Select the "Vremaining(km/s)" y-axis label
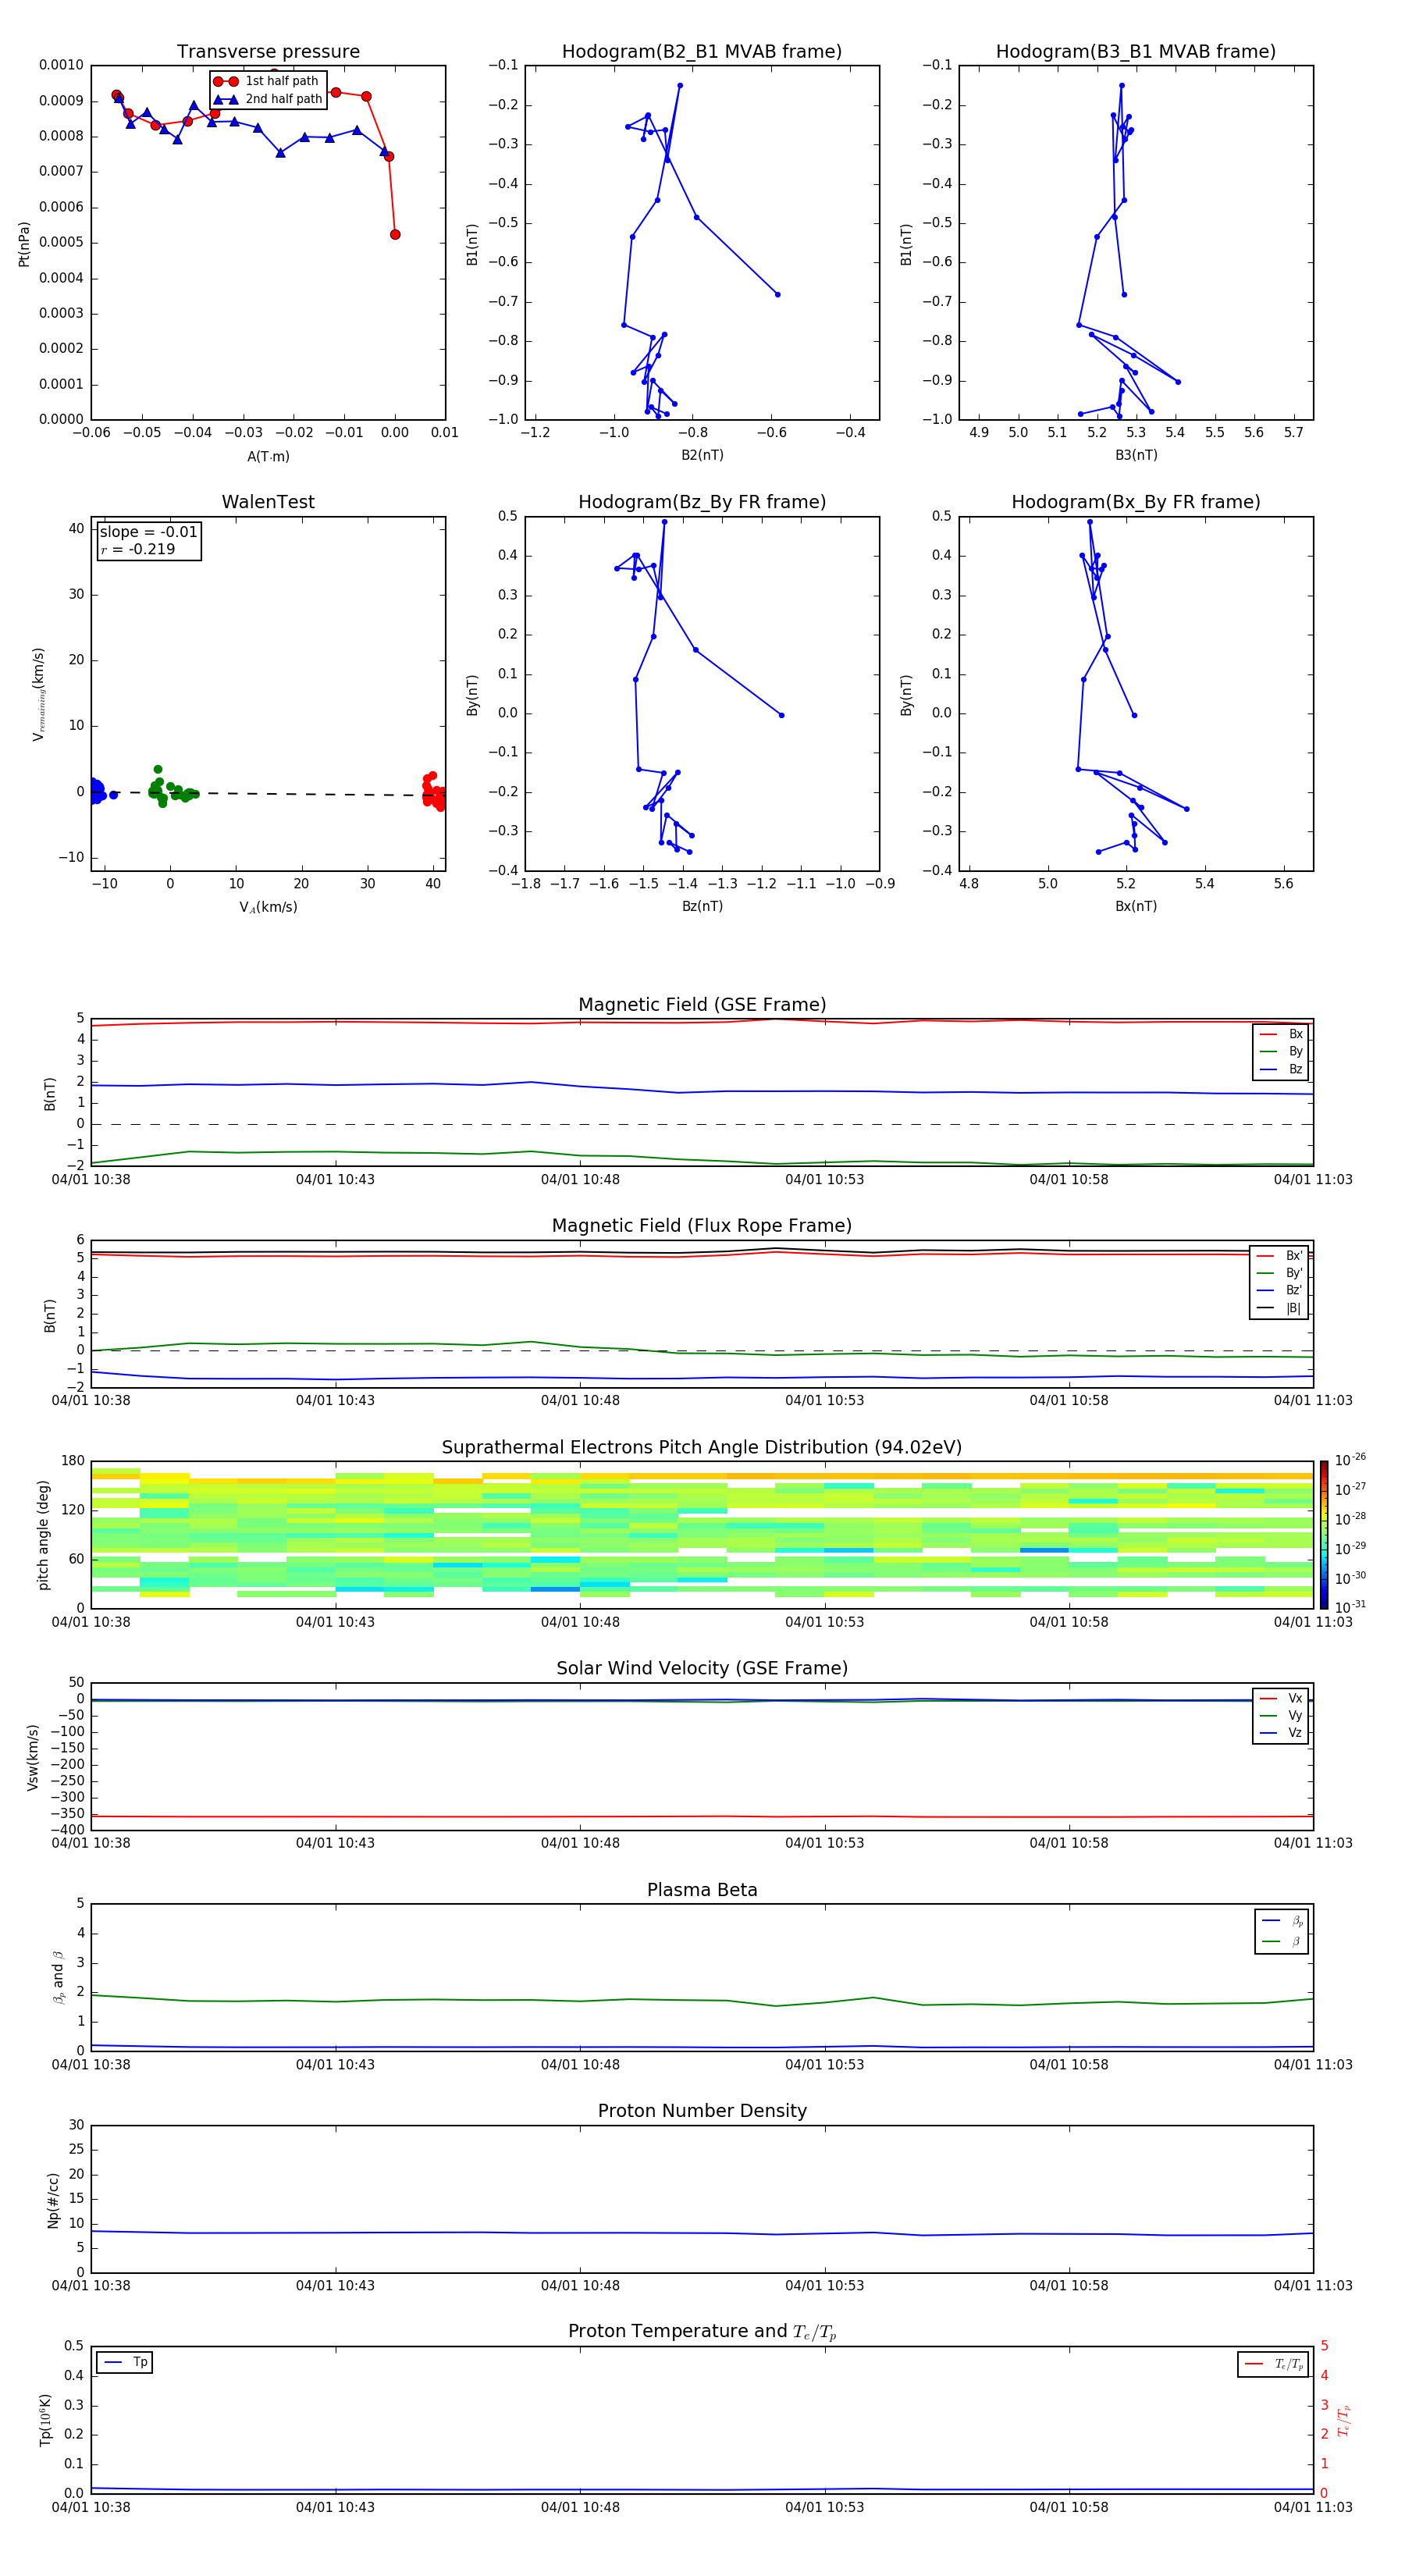The width and height of the screenshot is (1405, 2576). coord(38,695)
